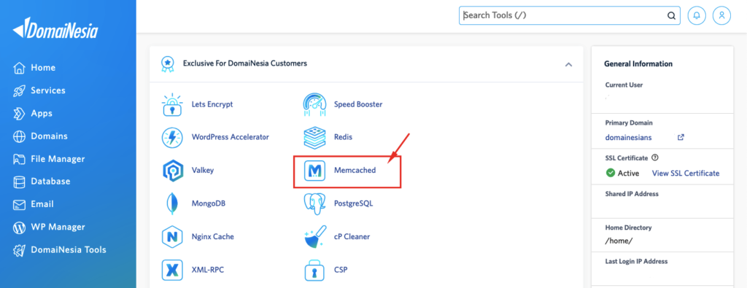Open the Memcached M icon

[x=314, y=171]
